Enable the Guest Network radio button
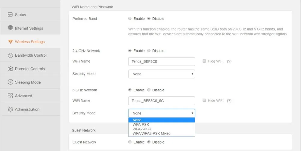The width and height of the screenshot is (301, 151). 130,142
